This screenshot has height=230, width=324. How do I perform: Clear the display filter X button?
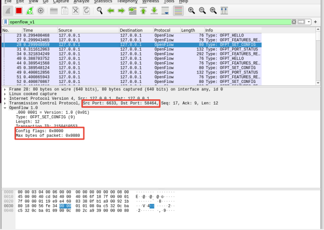(x=294, y=22)
